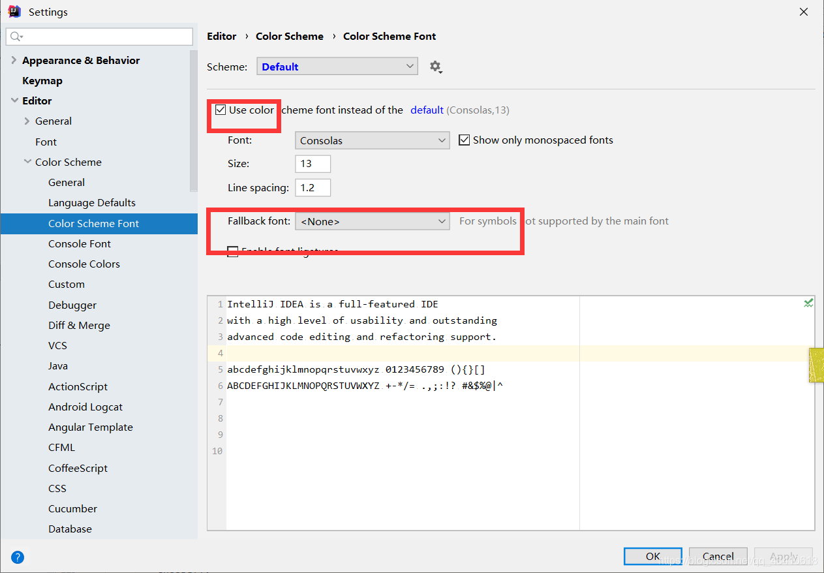The image size is (824, 573).
Task: Collapse the Color Scheme tree node
Action: pyautogui.click(x=27, y=162)
